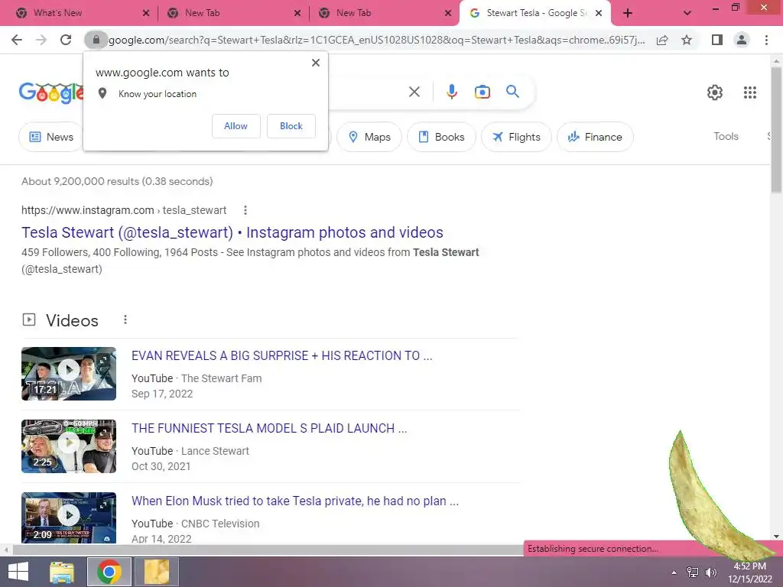This screenshot has width=783, height=587.
Task: Allow Google to know your location
Action: (x=236, y=126)
